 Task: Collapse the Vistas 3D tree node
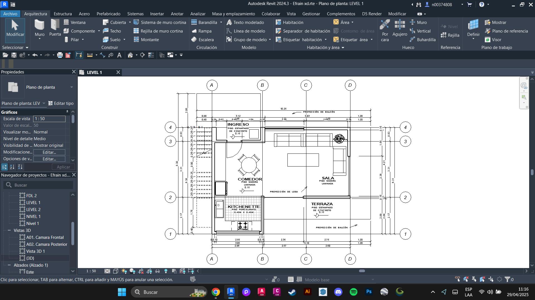tap(9, 230)
